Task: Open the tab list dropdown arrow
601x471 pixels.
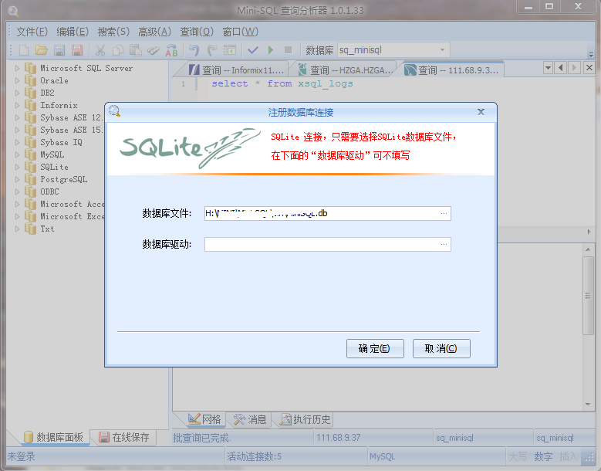Action: pyautogui.click(x=548, y=68)
